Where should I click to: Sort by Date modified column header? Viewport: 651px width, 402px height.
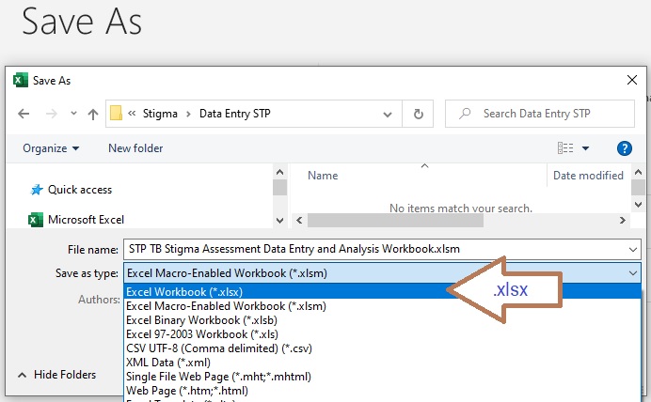(588, 176)
